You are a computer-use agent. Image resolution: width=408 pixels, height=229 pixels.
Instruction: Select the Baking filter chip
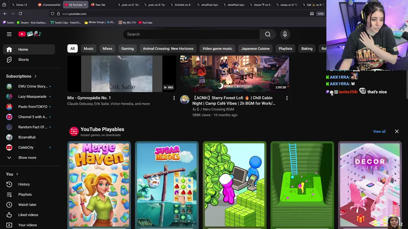(x=307, y=49)
